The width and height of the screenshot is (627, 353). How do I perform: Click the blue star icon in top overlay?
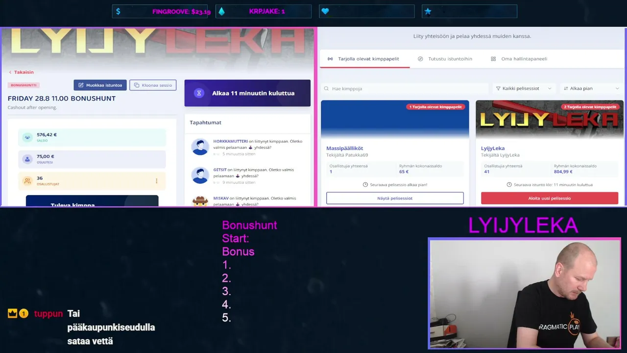point(428,11)
